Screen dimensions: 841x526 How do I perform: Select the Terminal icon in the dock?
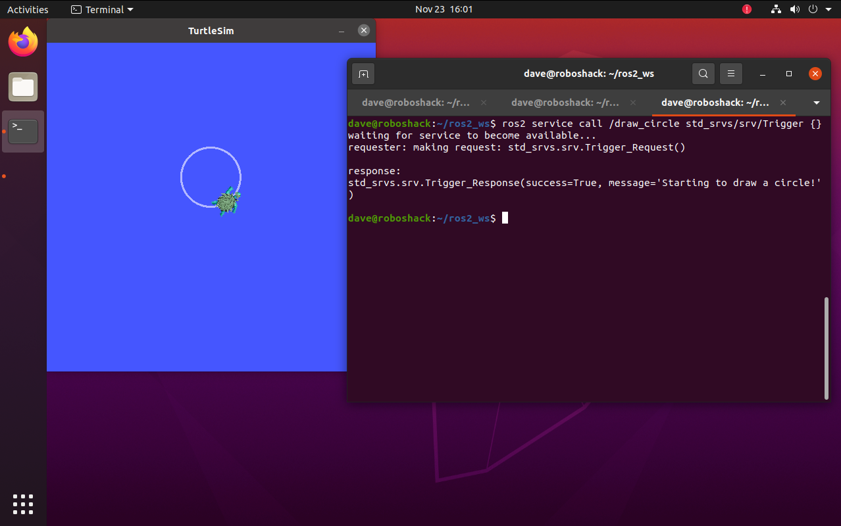tap(23, 131)
